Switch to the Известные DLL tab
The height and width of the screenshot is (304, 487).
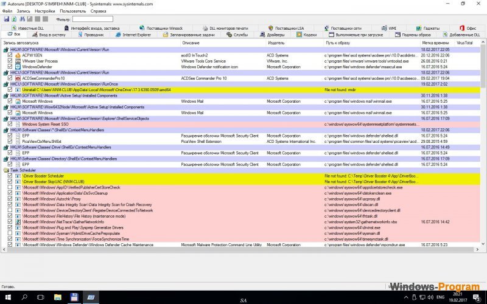tap(27, 28)
